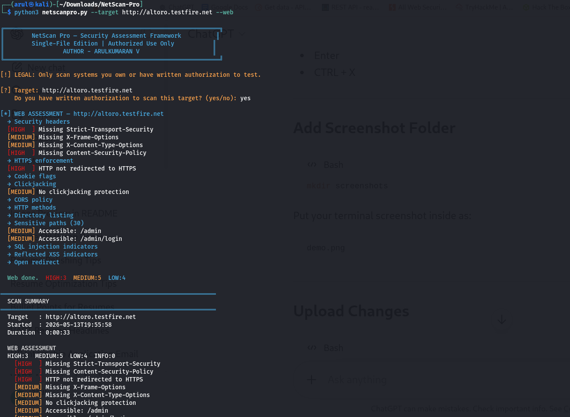Click the Duration value 0:00:33
Screen dimensions: 570x417
[x=58, y=332]
